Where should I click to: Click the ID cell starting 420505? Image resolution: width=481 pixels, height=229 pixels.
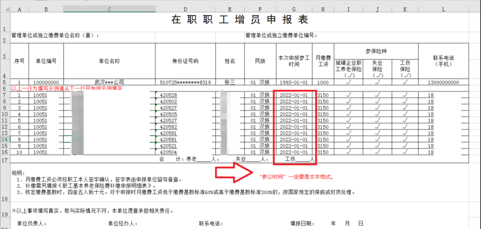coord(185,114)
